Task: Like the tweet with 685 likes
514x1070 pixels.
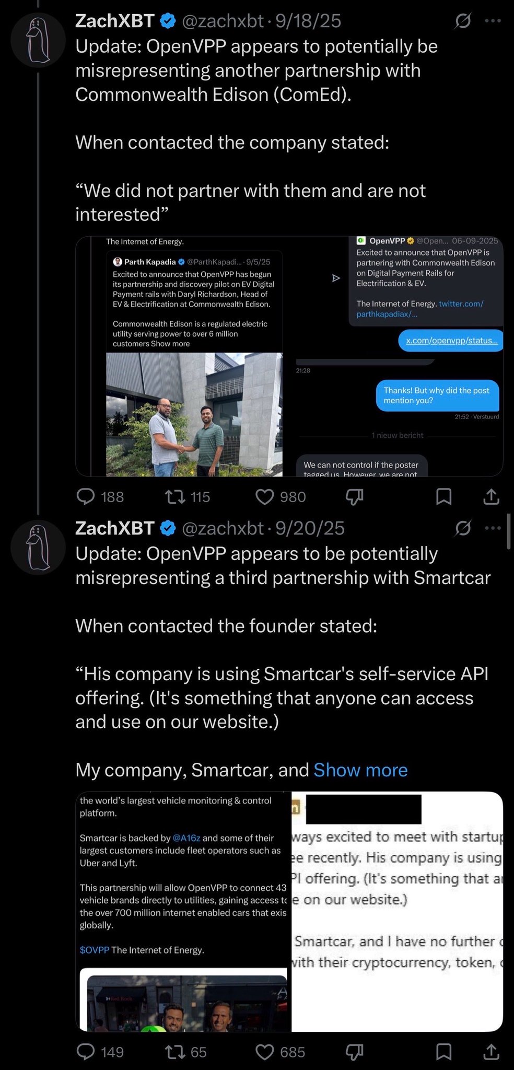Action: [x=265, y=1052]
